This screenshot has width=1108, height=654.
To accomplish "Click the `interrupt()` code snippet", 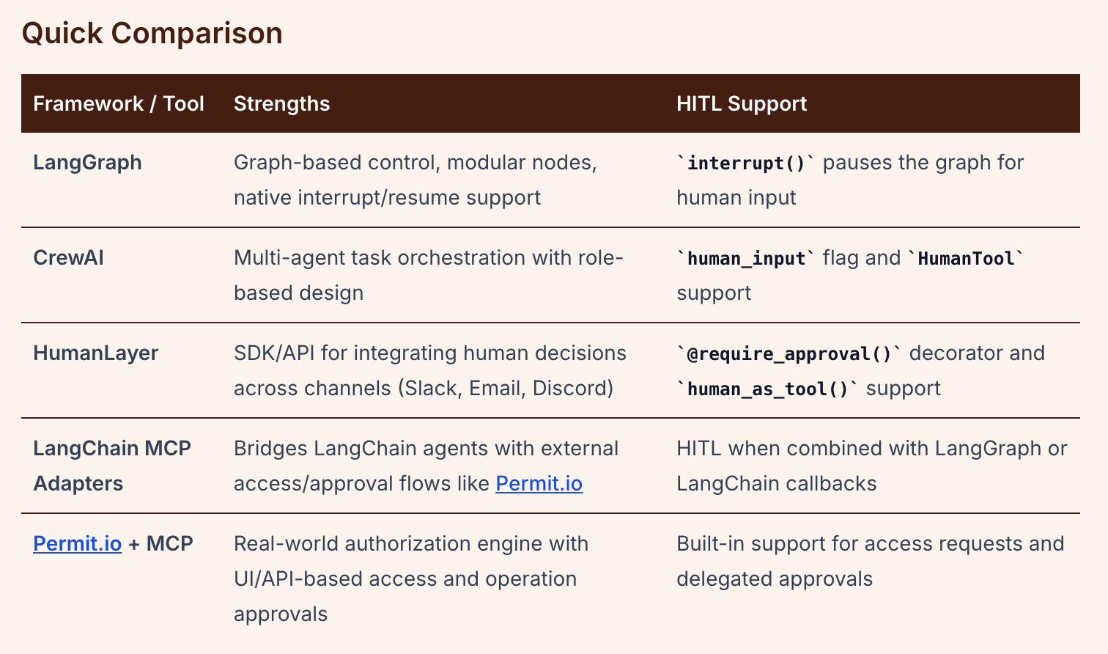I will pyautogui.click(x=746, y=163).
